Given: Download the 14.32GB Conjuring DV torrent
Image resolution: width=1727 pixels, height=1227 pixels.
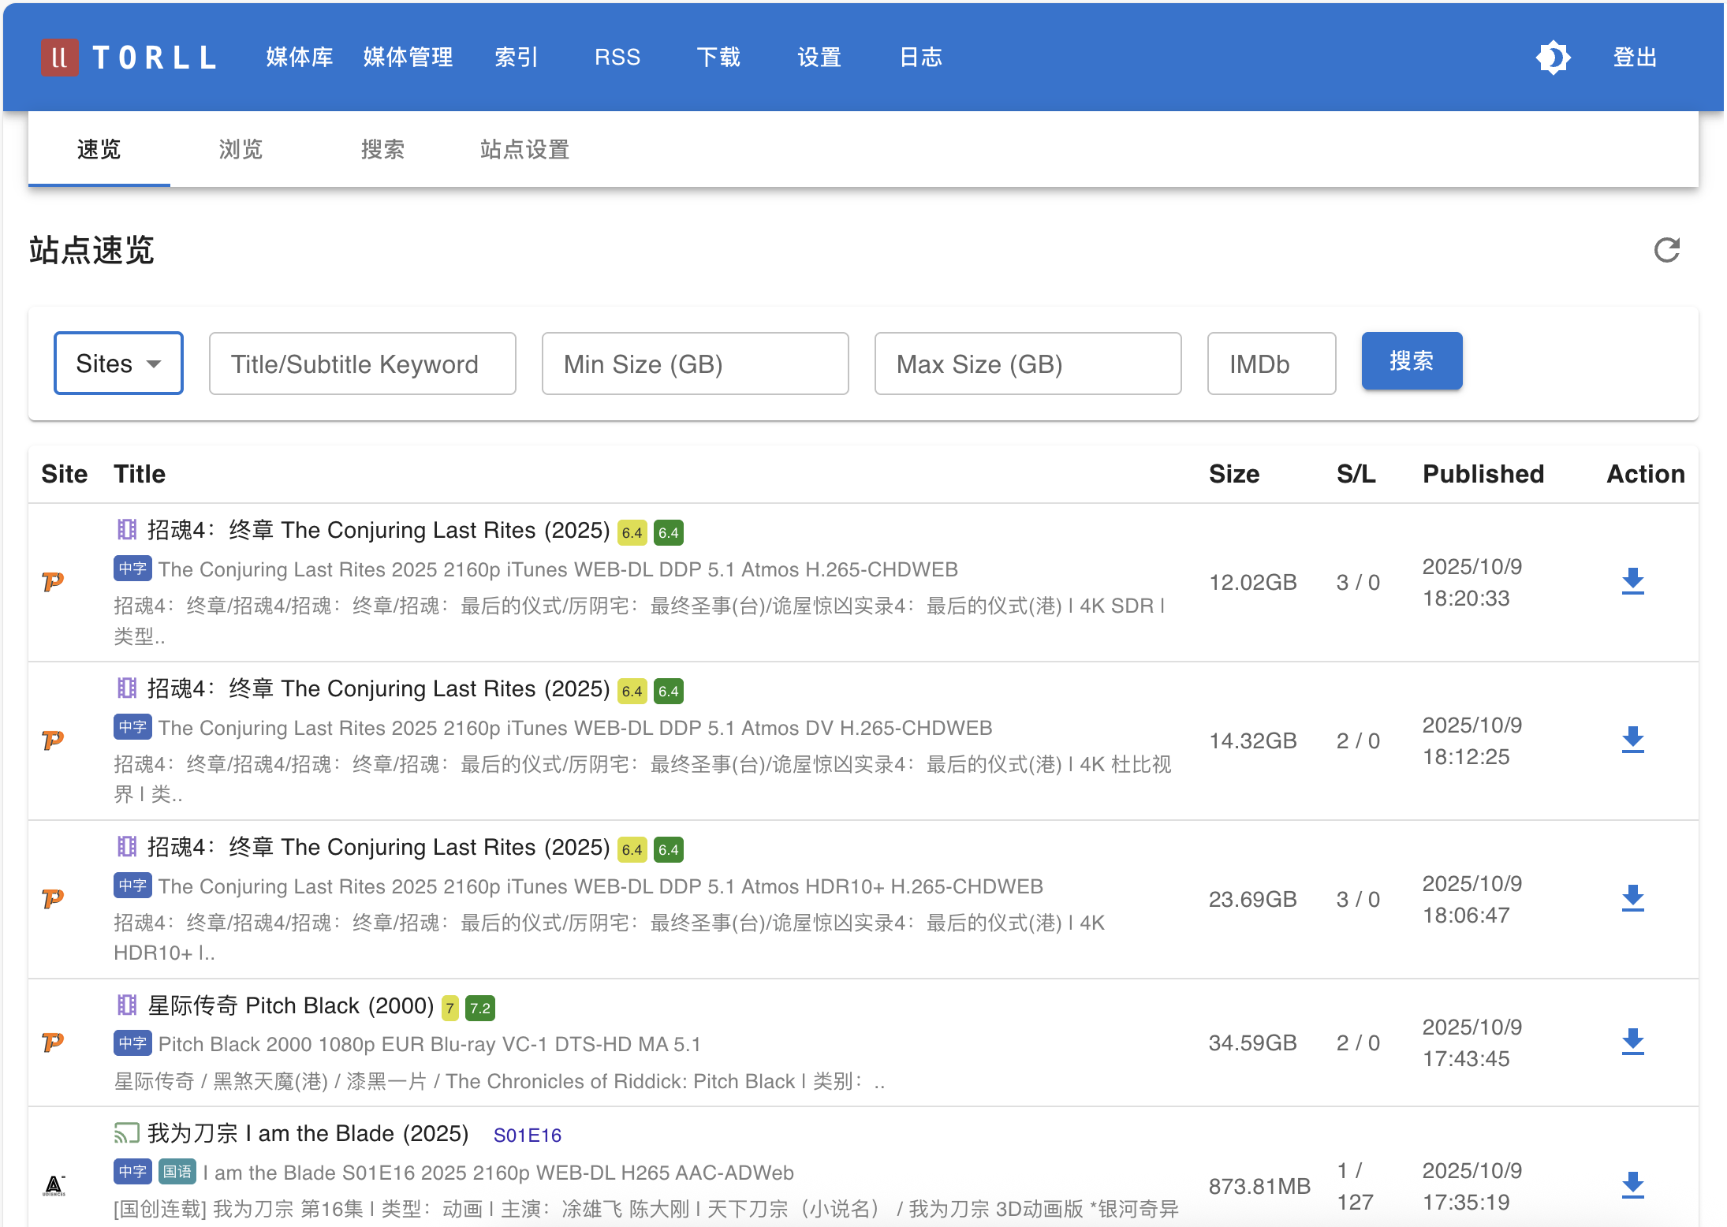Looking at the screenshot, I should click(1632, 740).
